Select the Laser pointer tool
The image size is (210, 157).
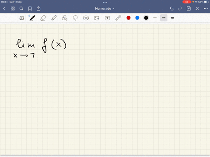pyautogui.click(x=118, y=18)
